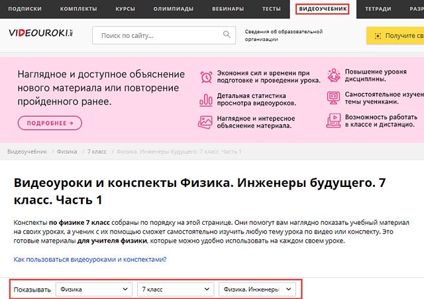The width and height of the screenshot is (424, 299).
Task: Click the bar chart statistics icon
Action: pyautogui.click(x=206, y=100)
